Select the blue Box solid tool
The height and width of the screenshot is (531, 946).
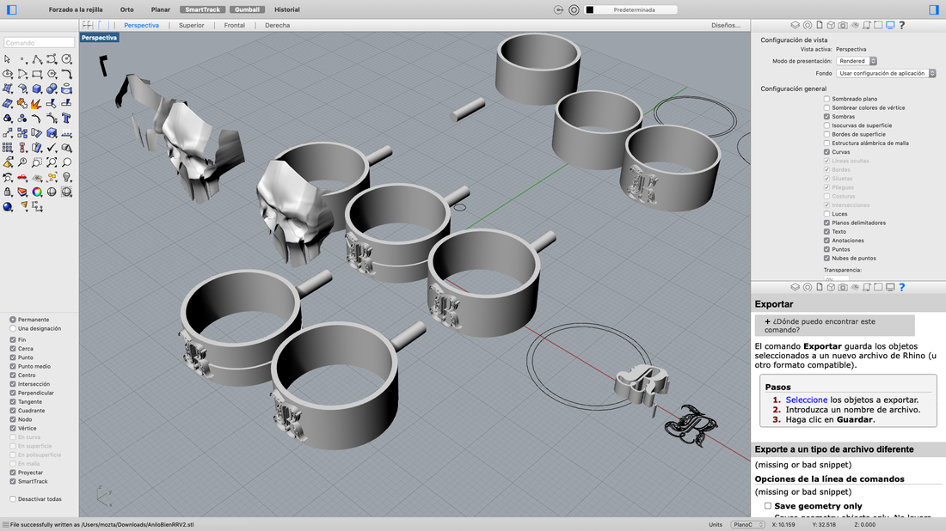[37, 88]
